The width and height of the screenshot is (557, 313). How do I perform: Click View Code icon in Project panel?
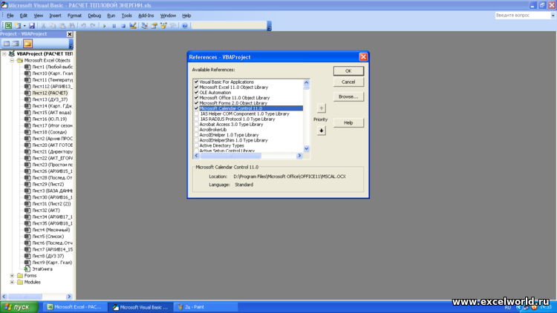[x=7, y=44]
